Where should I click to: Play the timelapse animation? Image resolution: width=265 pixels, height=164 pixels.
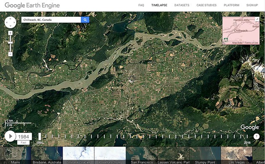(x=10, y=136)
